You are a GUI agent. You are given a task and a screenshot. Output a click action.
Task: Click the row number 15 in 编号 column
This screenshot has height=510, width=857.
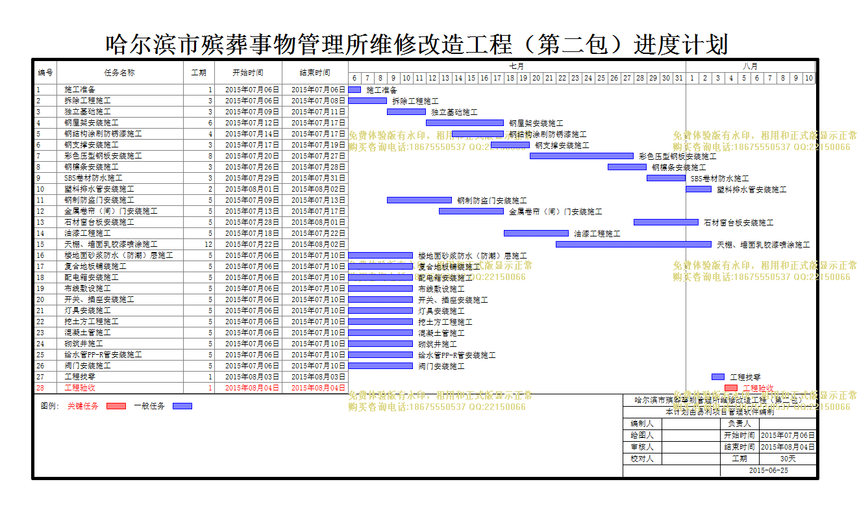tap(40, 244)
